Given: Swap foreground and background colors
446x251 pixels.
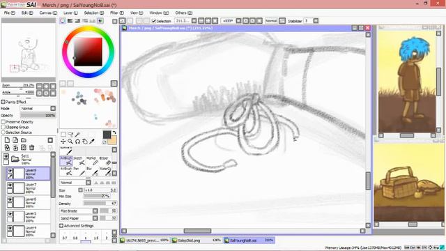Looking at the screenshot, I should 114,132.
